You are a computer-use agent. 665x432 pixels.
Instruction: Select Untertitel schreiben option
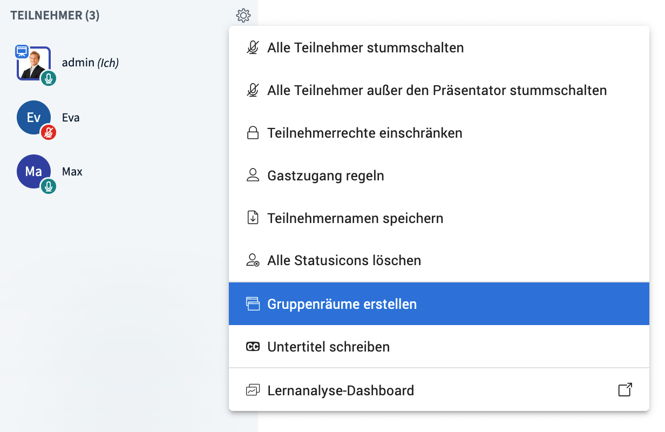click(x=439, y=347)
